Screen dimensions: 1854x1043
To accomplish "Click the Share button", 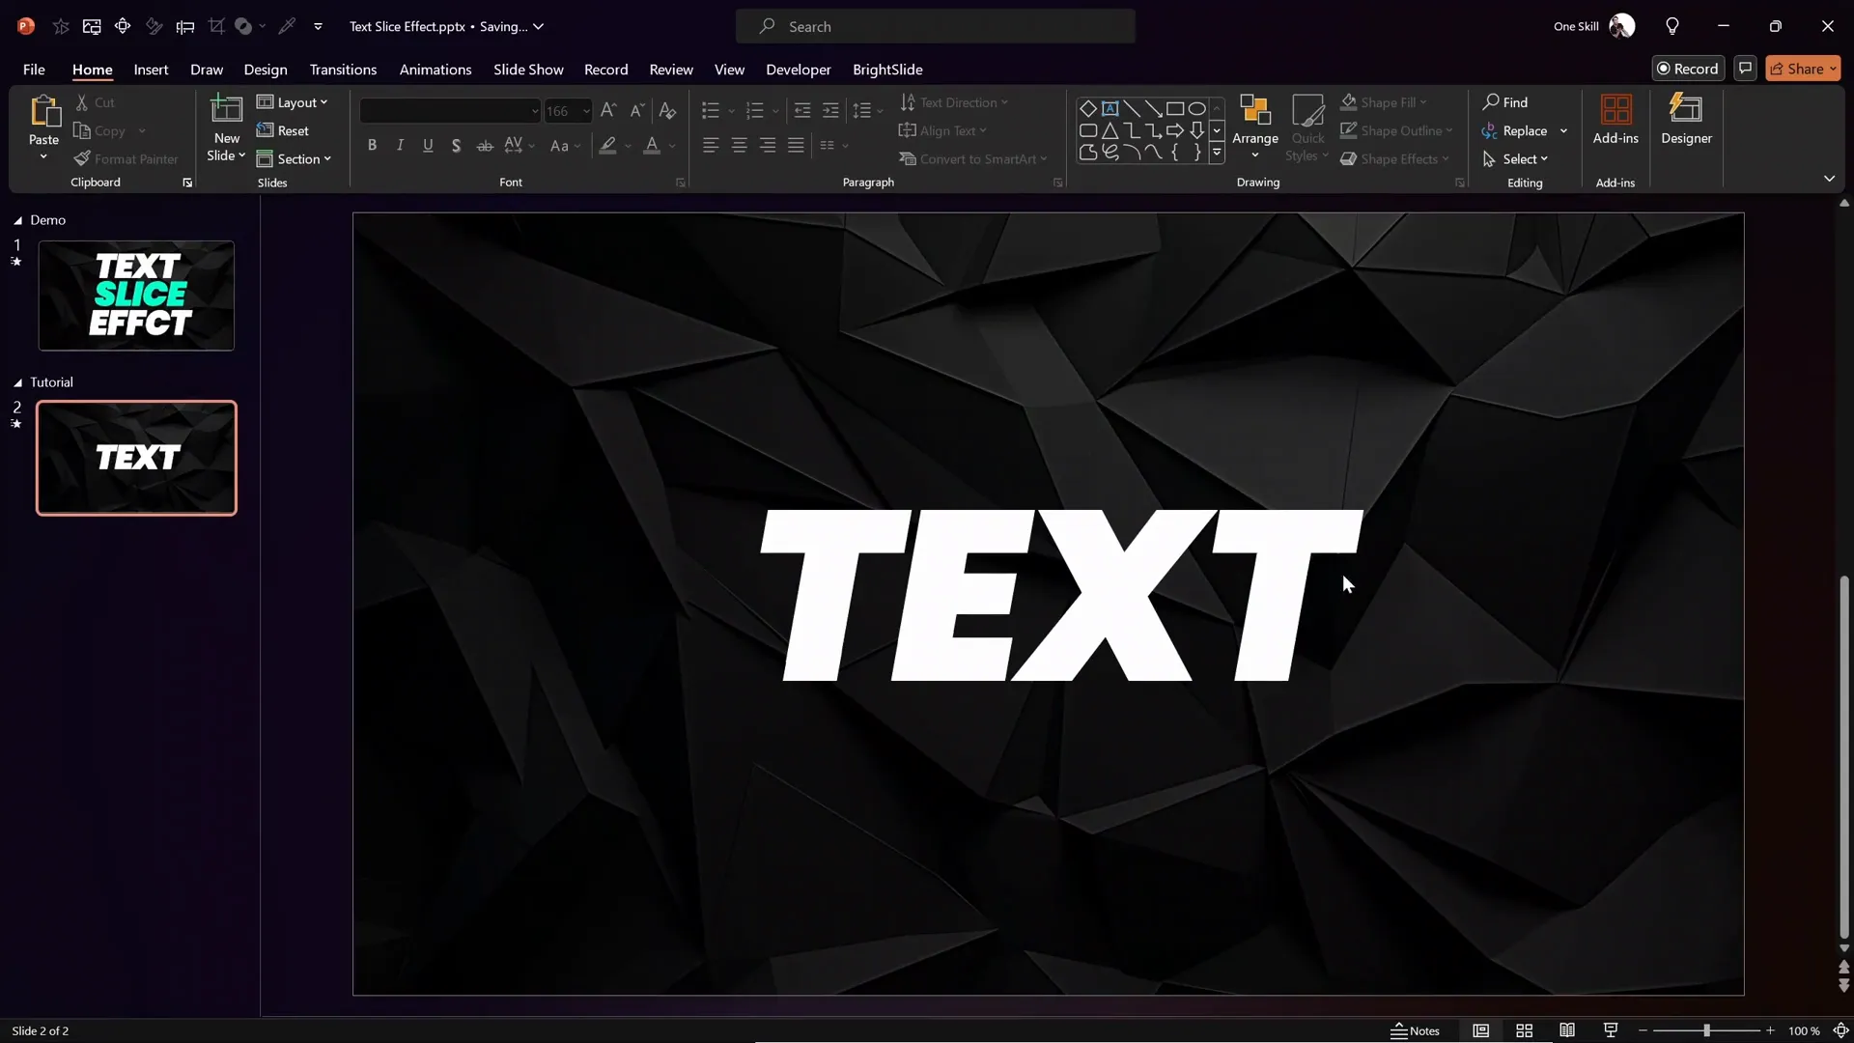I will [1803, 69].
